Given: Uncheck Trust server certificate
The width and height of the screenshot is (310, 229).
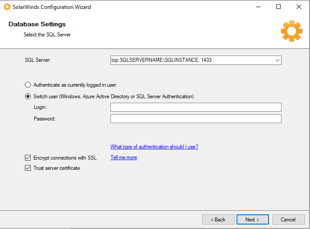Looking at the screenshot, I should pos(28,168).
